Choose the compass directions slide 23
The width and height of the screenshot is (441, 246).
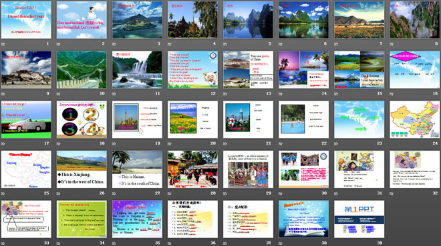(x=359, y=119)
